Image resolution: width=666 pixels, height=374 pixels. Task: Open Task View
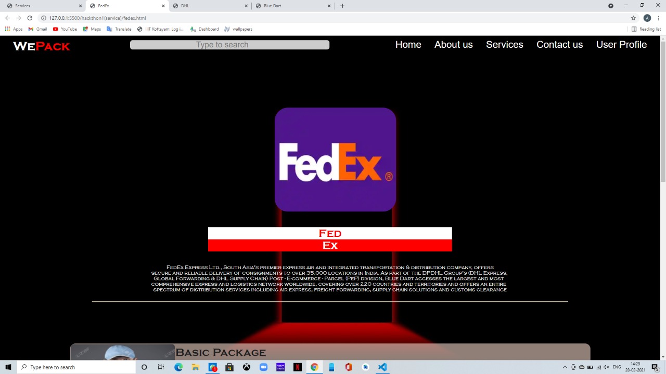[161, 367]
